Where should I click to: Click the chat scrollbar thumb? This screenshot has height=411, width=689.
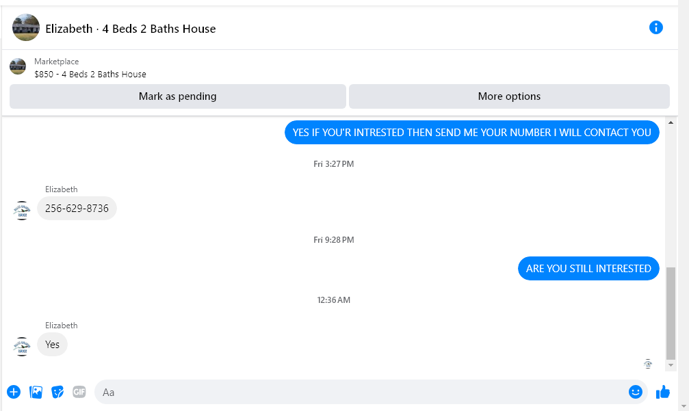[x=671, y=313]
